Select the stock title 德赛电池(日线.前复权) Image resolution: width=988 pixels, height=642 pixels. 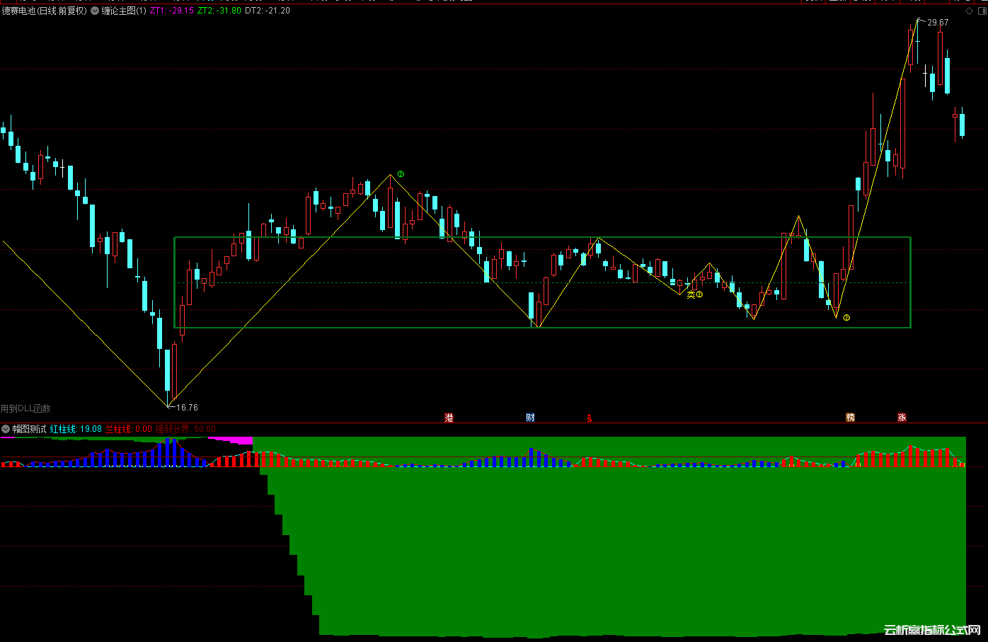(44, 11)
